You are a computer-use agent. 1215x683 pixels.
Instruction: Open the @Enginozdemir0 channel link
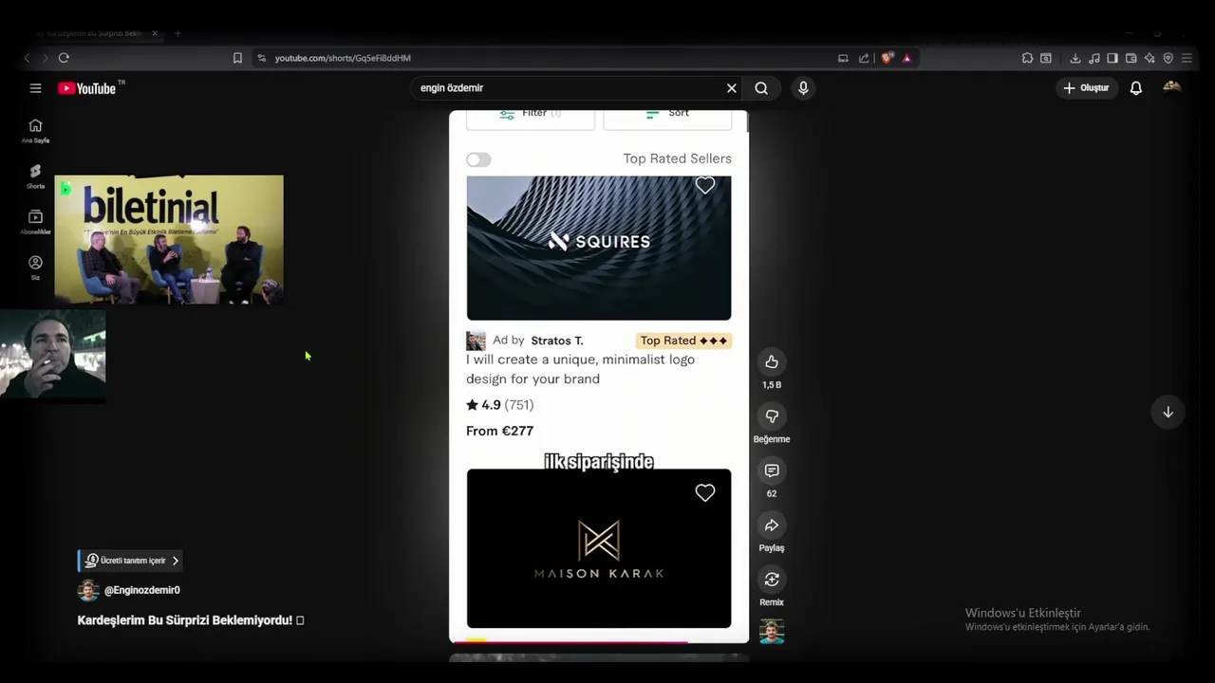pos(142,590)
